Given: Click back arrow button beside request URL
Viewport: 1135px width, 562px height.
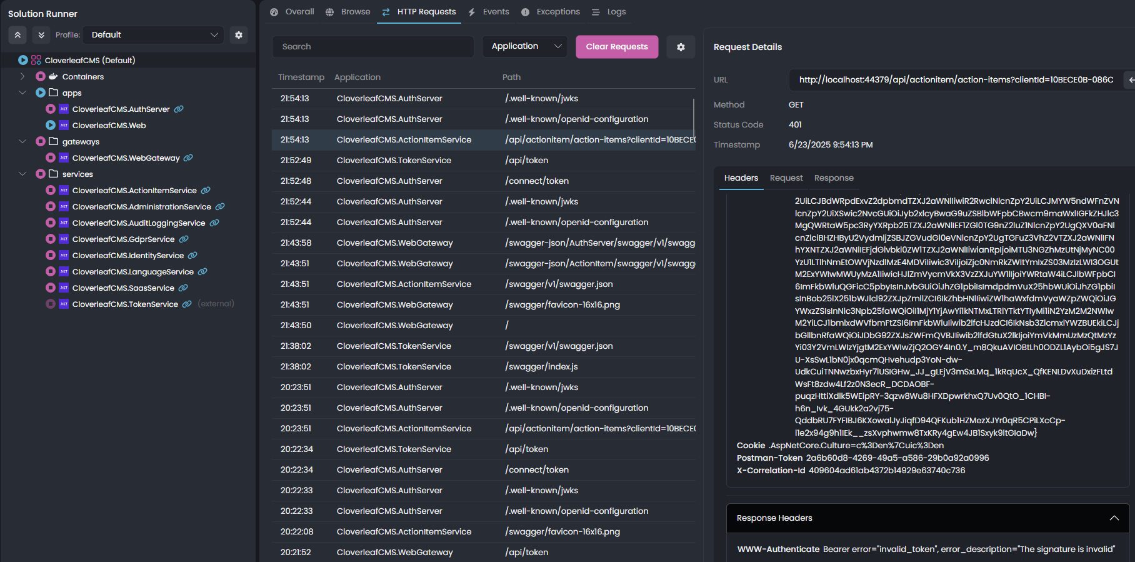Looking at the screenshot, I should (x=1130, y=80).
